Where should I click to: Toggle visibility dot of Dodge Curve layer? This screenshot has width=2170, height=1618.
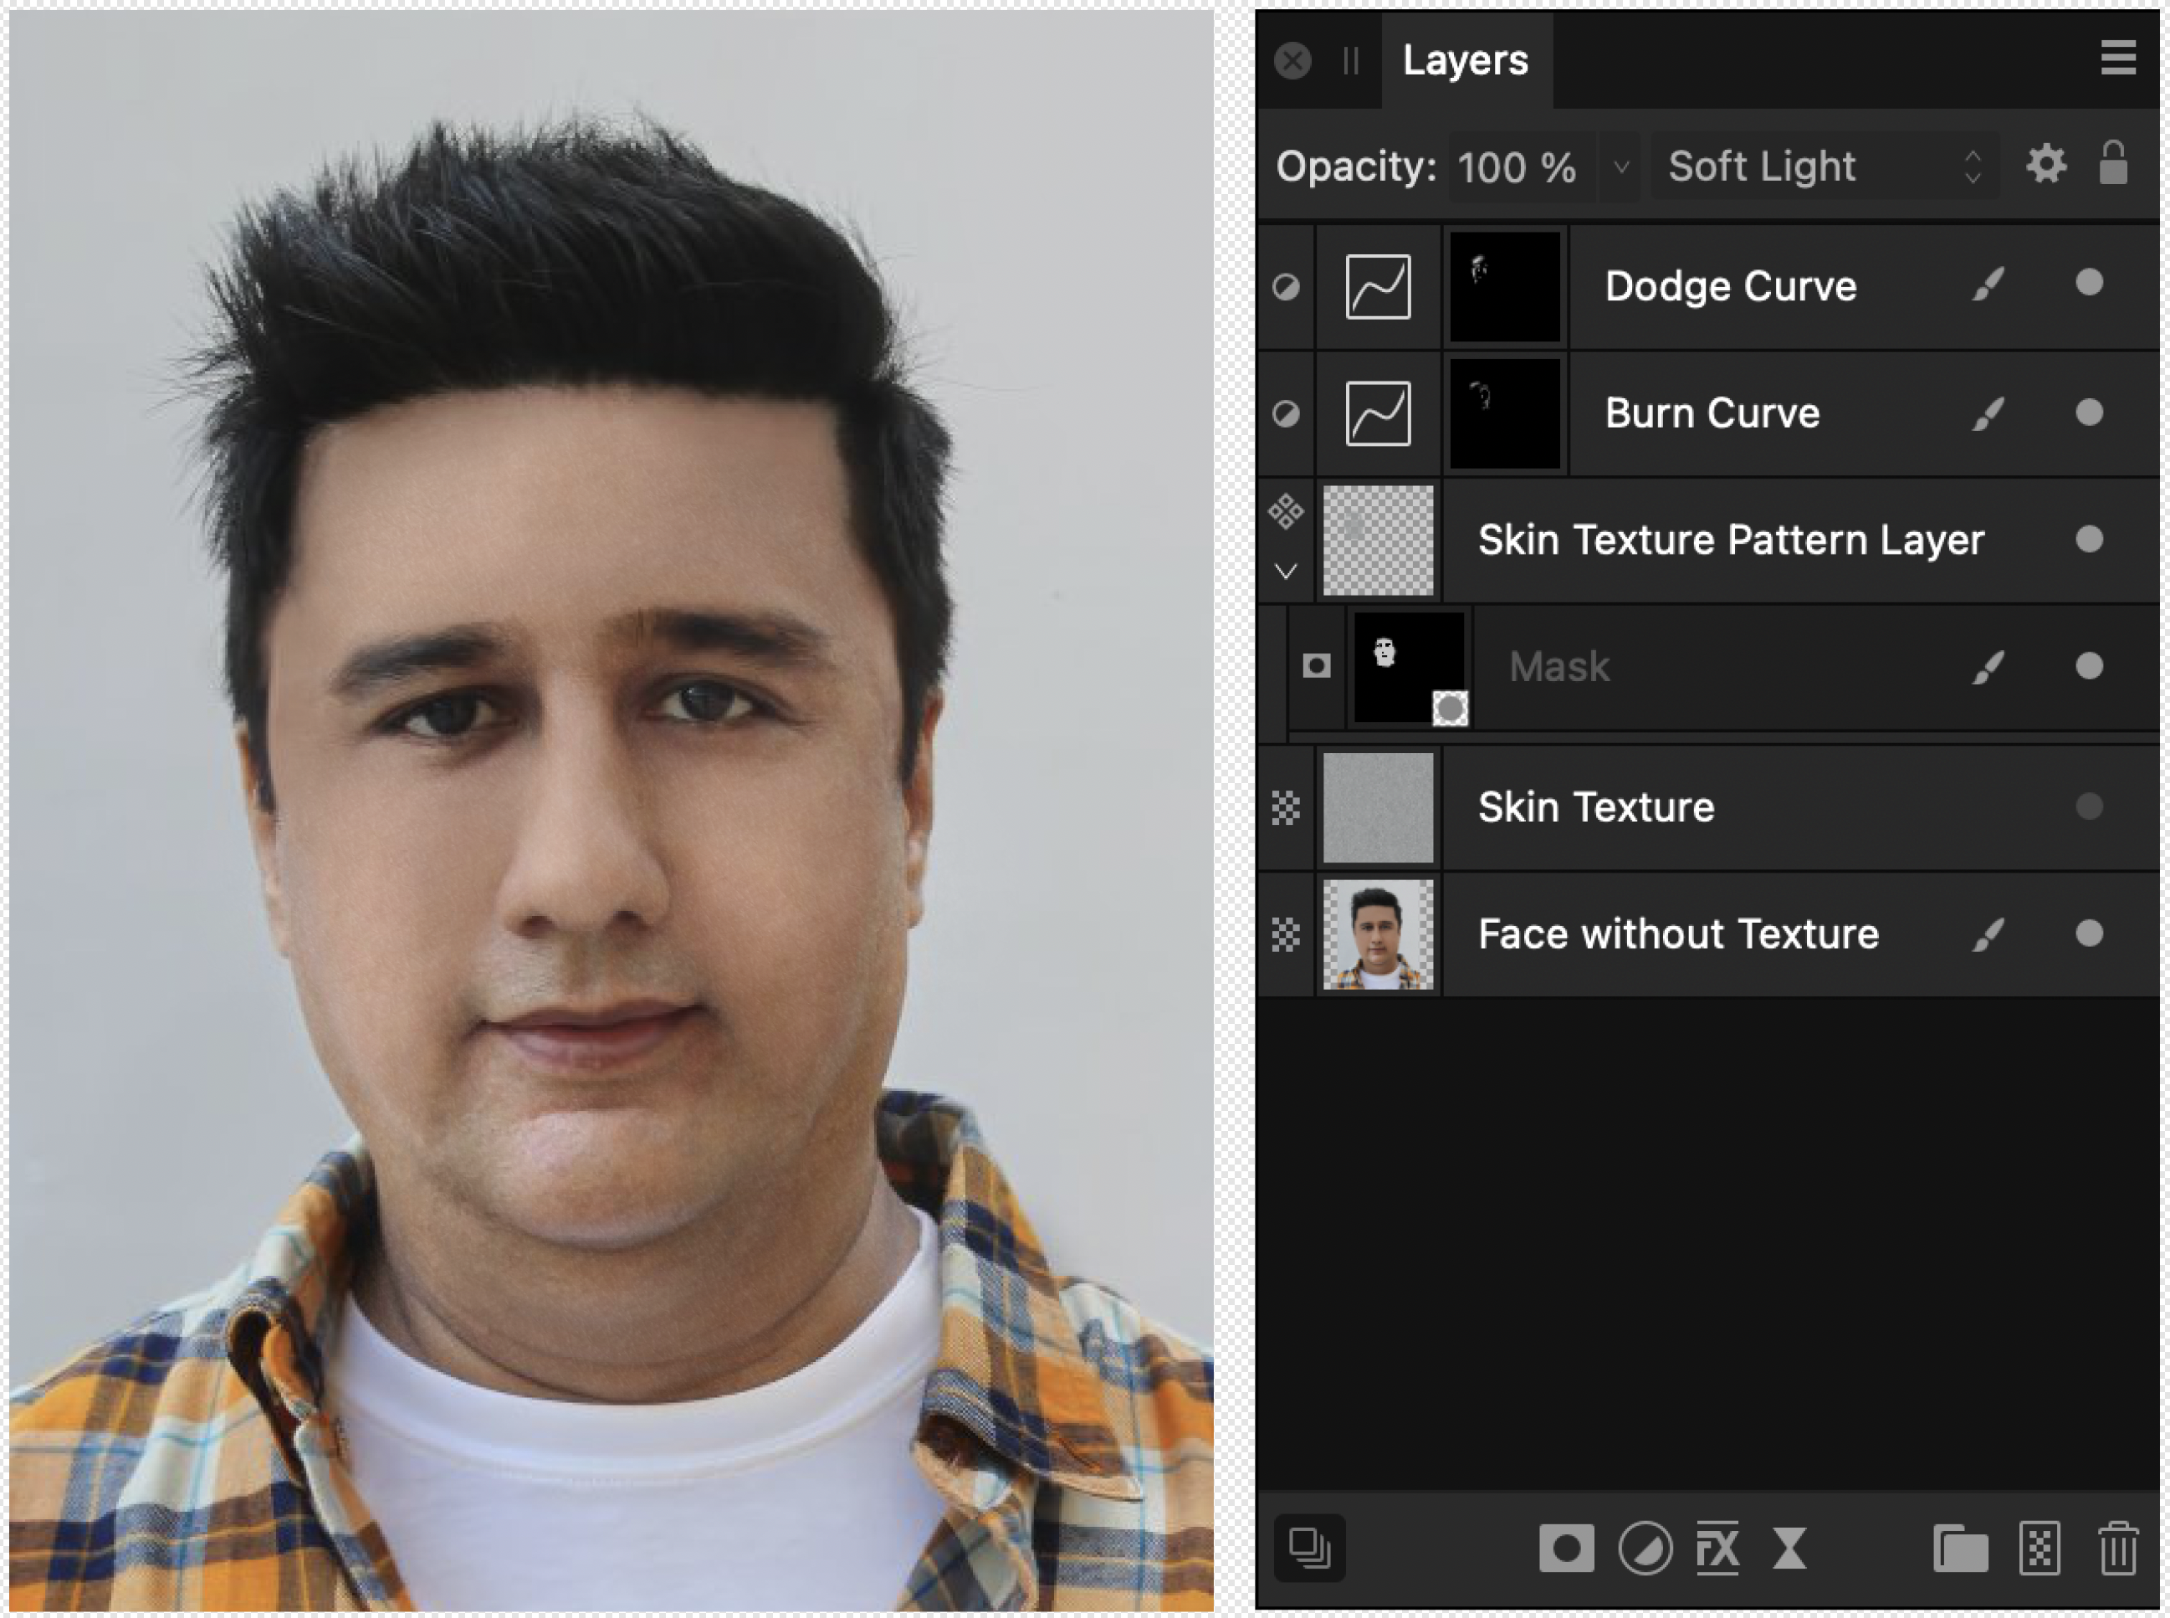pyautogui.click(x=2089, y=283)
